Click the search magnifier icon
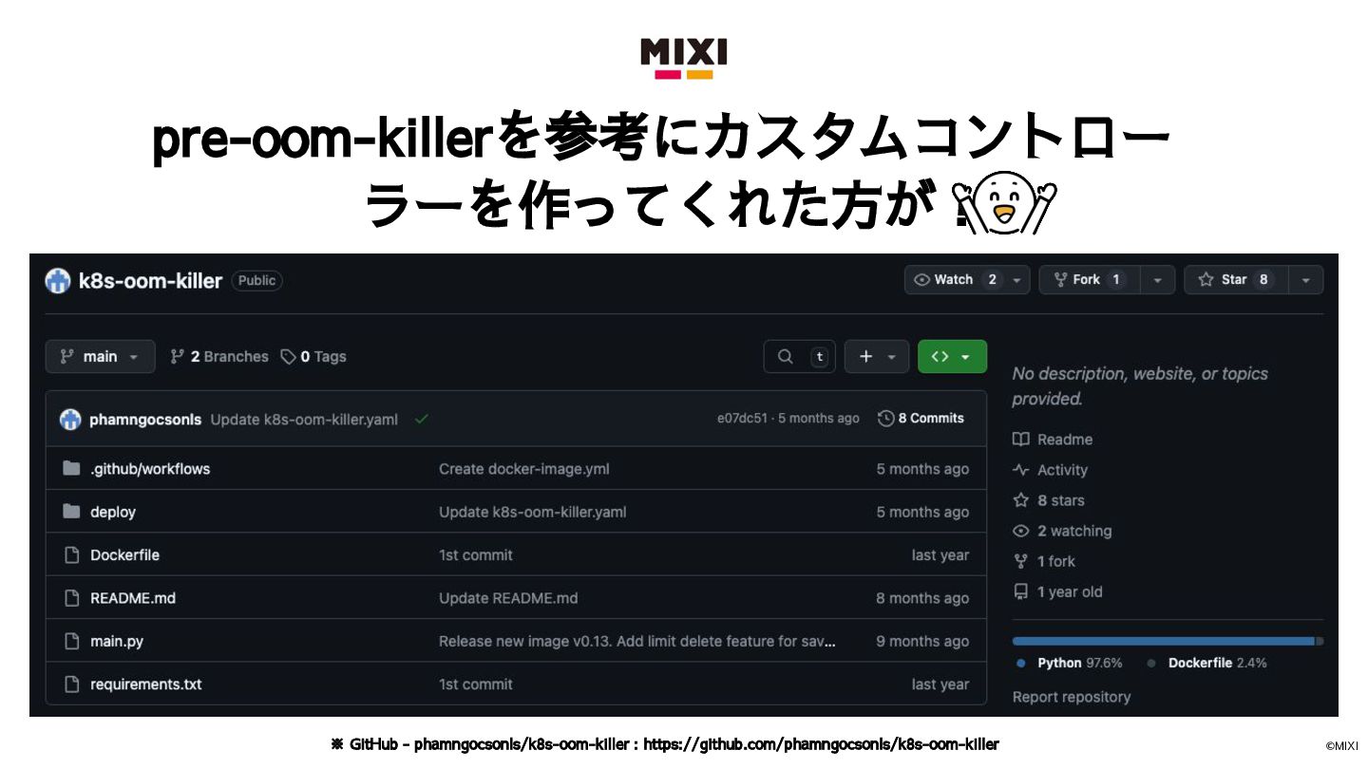Viewport: 1368px width, 769px height. tap(785, 356)
